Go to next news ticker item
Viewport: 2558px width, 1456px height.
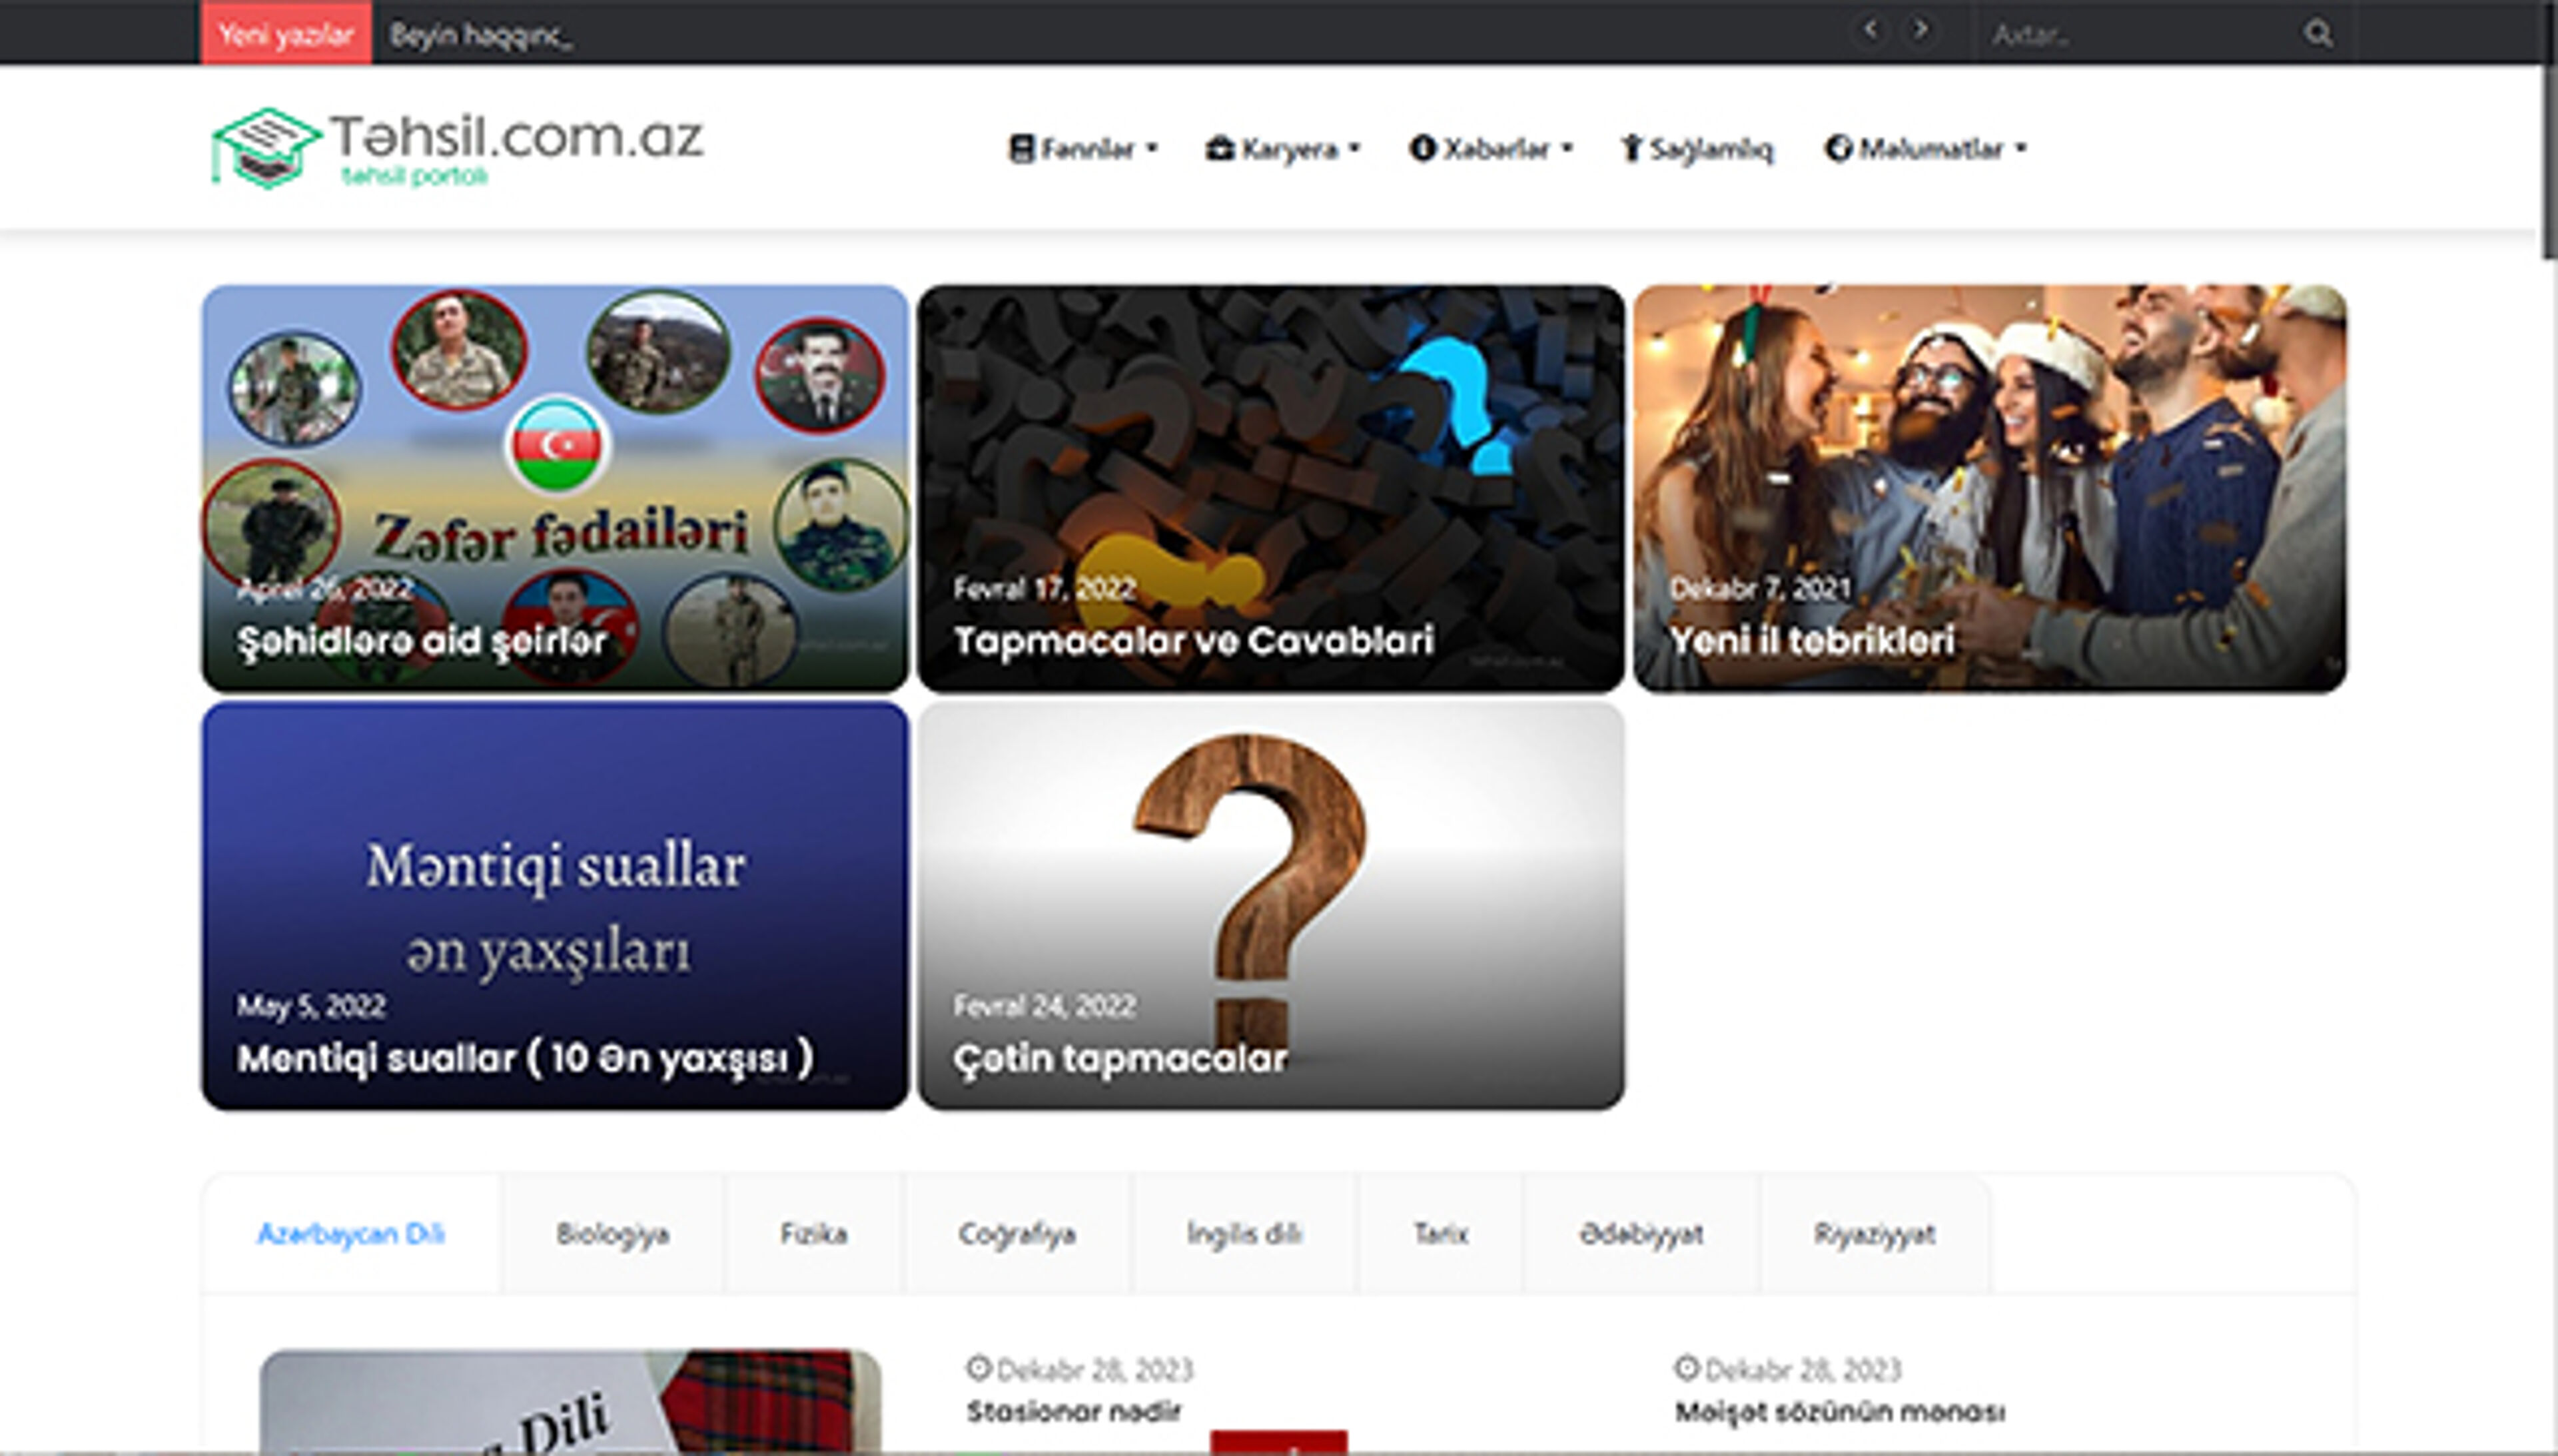point(1920,30)
